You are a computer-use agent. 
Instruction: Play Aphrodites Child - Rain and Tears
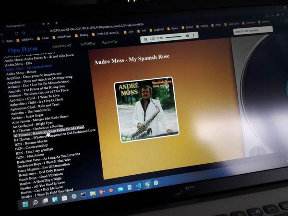[35, 107]
